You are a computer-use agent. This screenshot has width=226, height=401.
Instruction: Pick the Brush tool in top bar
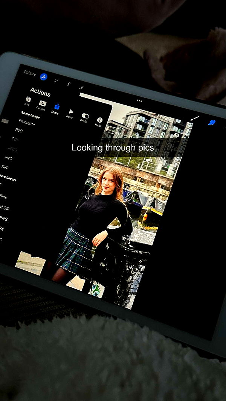click(194, 118)
